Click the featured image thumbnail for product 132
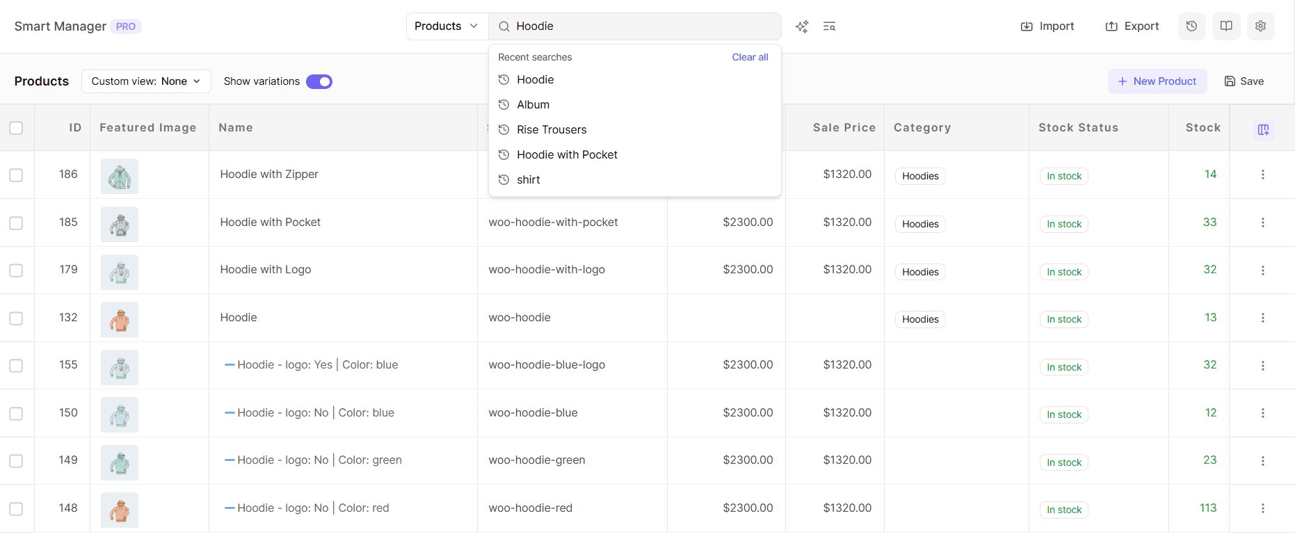This screenshot has height=534, width=1295. click(120, 320)
